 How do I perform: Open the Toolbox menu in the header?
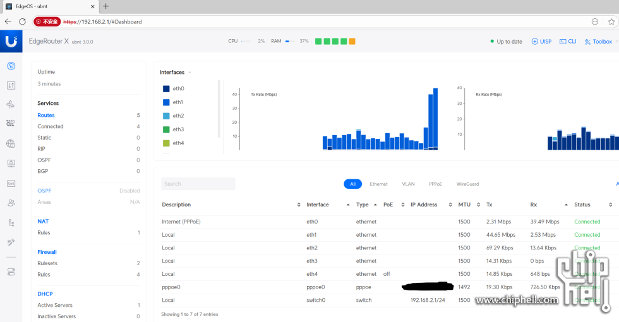(x=599, y=42)
